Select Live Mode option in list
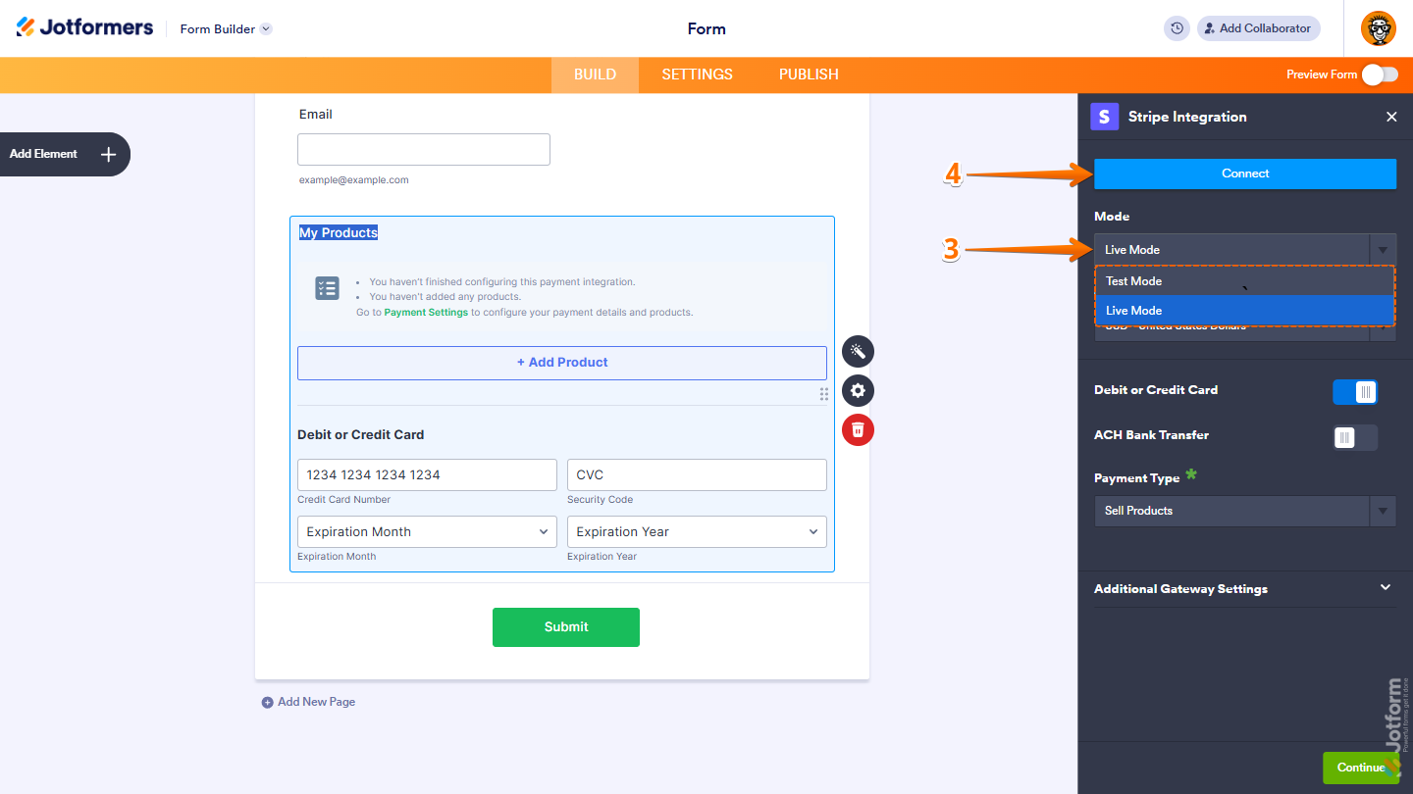The width and height of the screenshot is (1413, 794). pyautogui.click(x=1244, y=311)
